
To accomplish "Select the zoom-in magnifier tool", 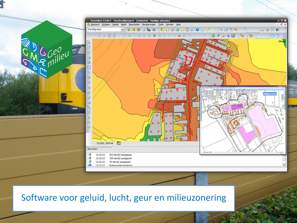I will [221, 30].
